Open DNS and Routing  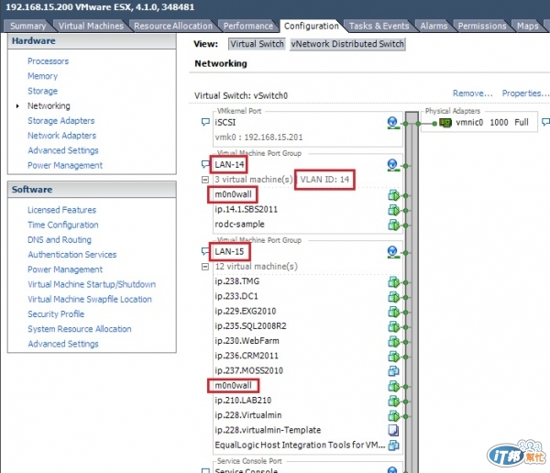pyautogui.click(x=60, y=240)
